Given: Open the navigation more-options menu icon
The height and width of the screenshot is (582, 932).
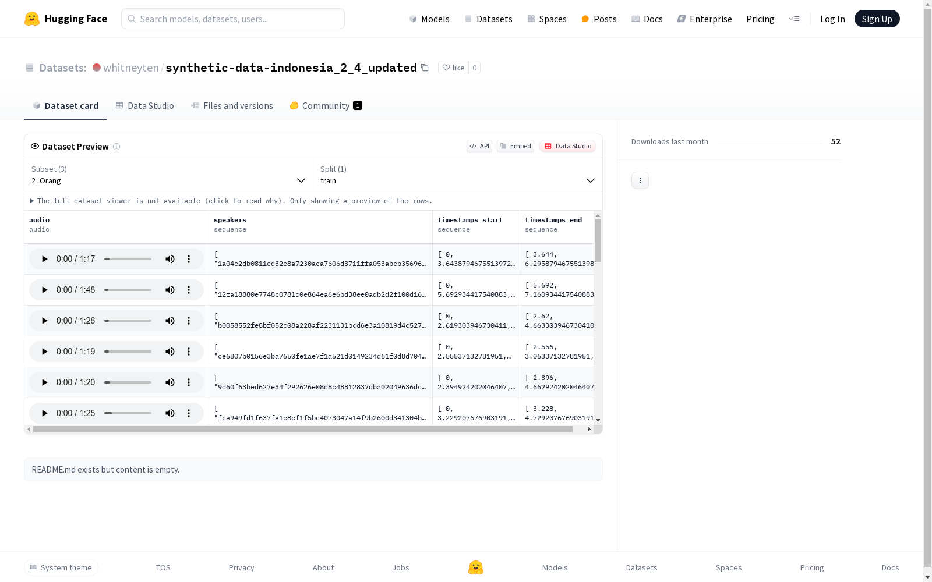Looking at the screenshot, I should pos(794,19).
